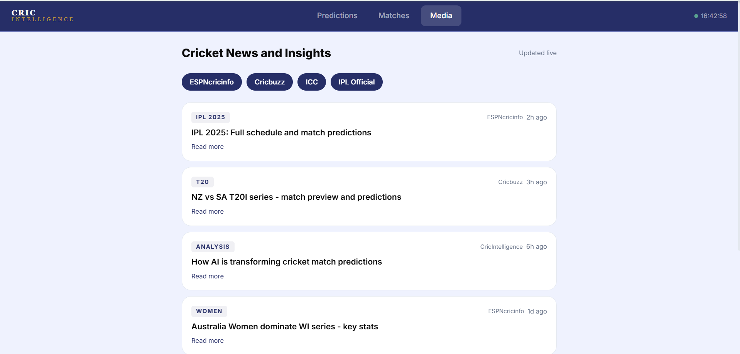The width and height of the screenshot is (740, 354).
Task: Open the Cricket News and Insights heading
Action: click(256, 53)
